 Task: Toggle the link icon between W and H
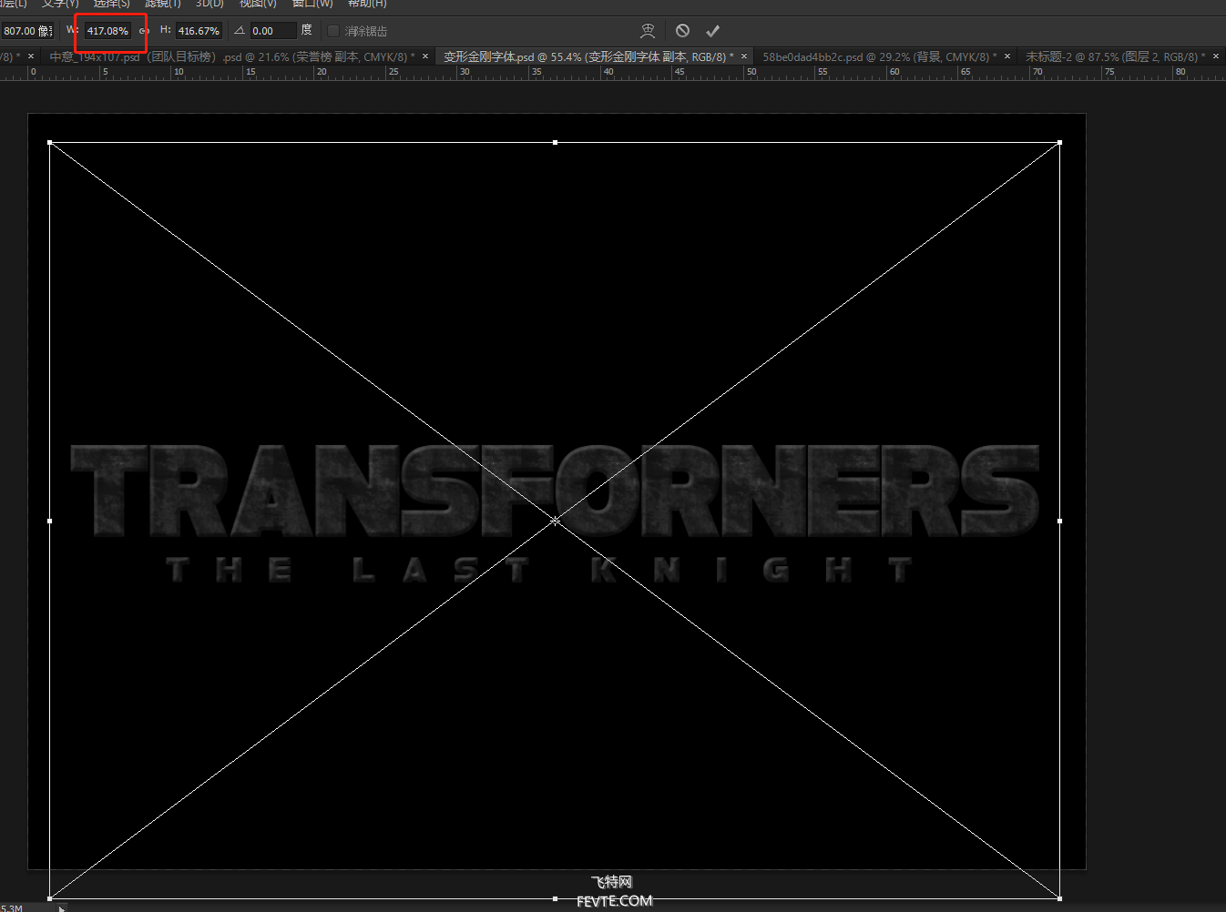click(x=144, y=31)
